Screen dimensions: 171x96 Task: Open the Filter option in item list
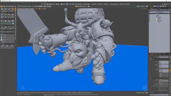[165, 10]
